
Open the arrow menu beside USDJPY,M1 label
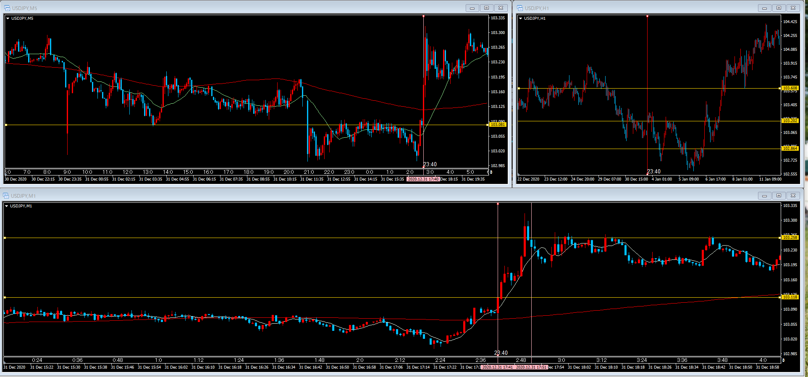(7, 206)
